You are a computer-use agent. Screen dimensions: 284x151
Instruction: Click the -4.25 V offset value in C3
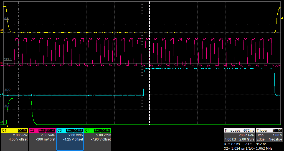pos(73,139)
